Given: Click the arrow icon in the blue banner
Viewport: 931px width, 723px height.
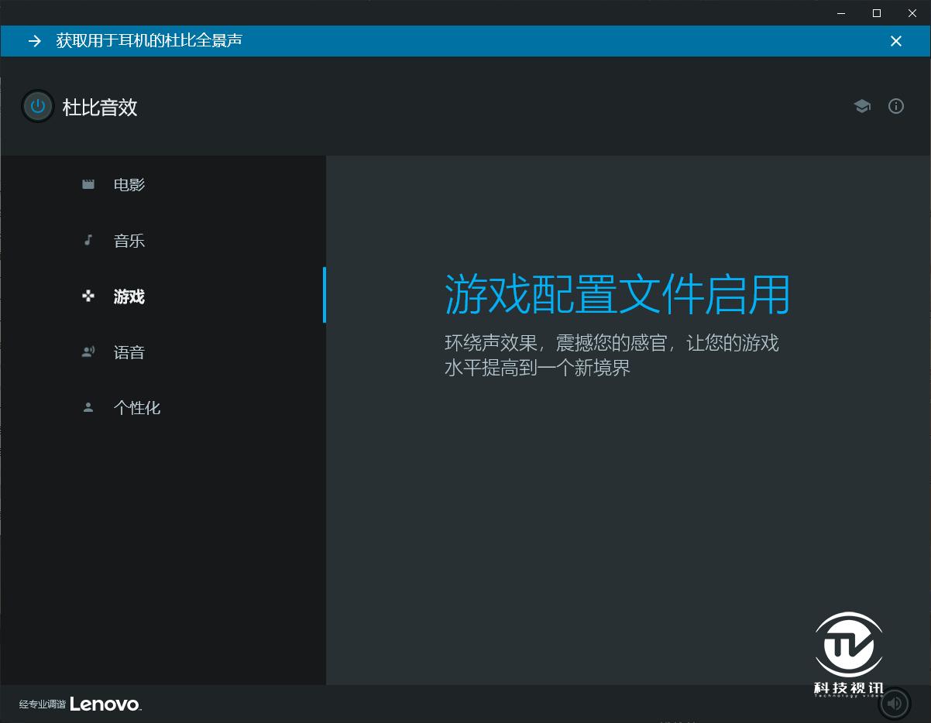Looking at the screenshot, I should [x=34, y=41].
